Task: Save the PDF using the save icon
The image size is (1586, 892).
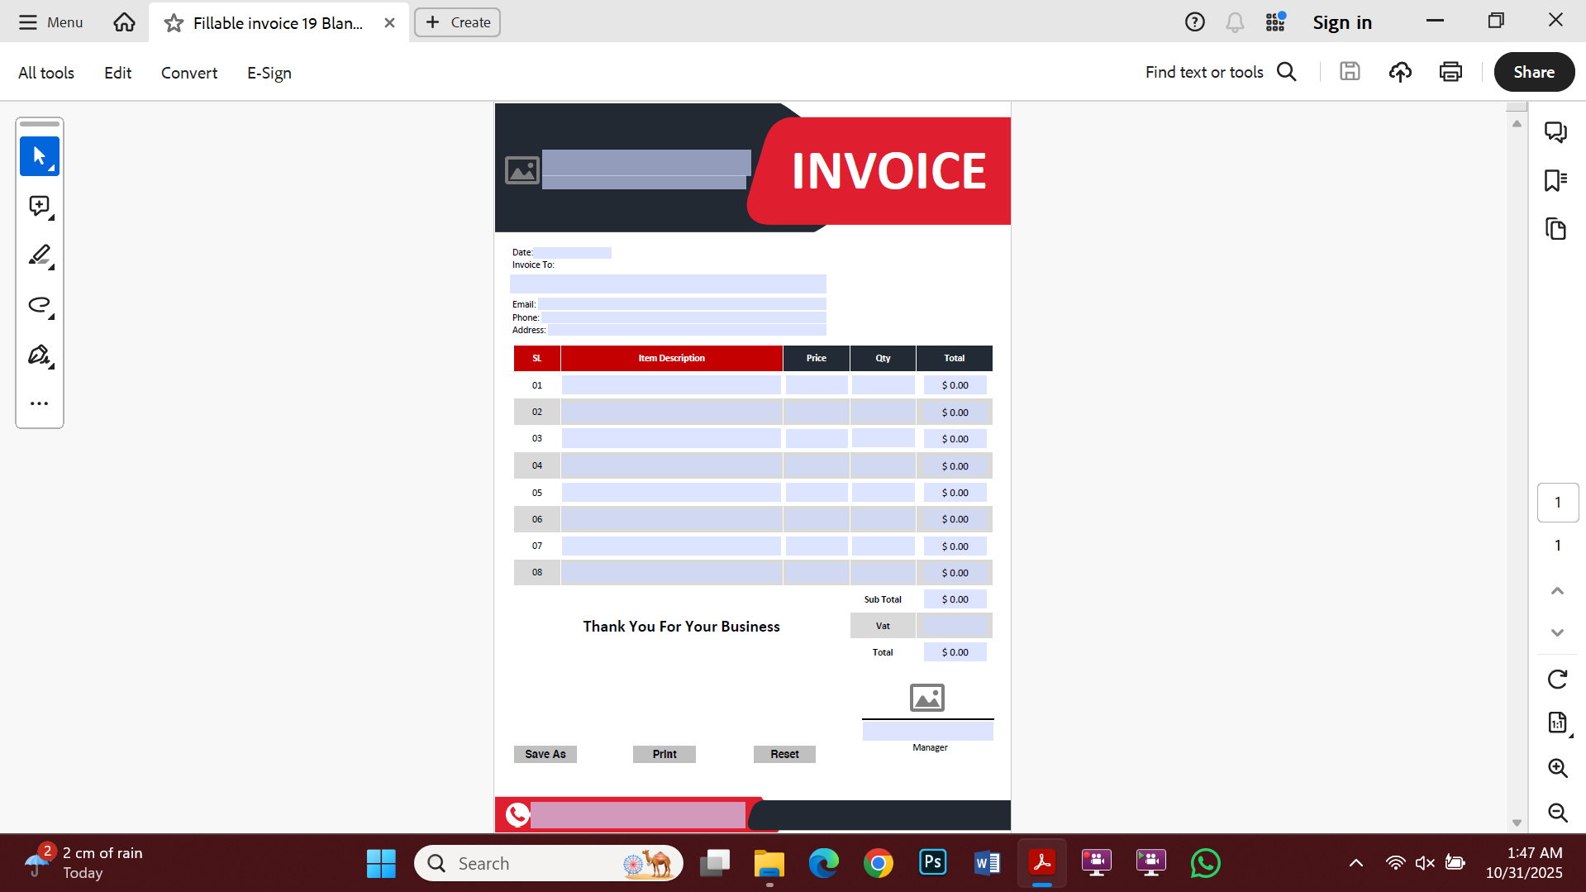Action: point(1349,72)
